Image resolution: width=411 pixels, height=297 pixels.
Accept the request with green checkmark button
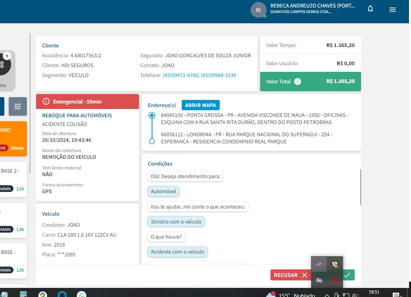(x=348, y=275)
